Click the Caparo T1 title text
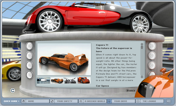 point(102,45)
